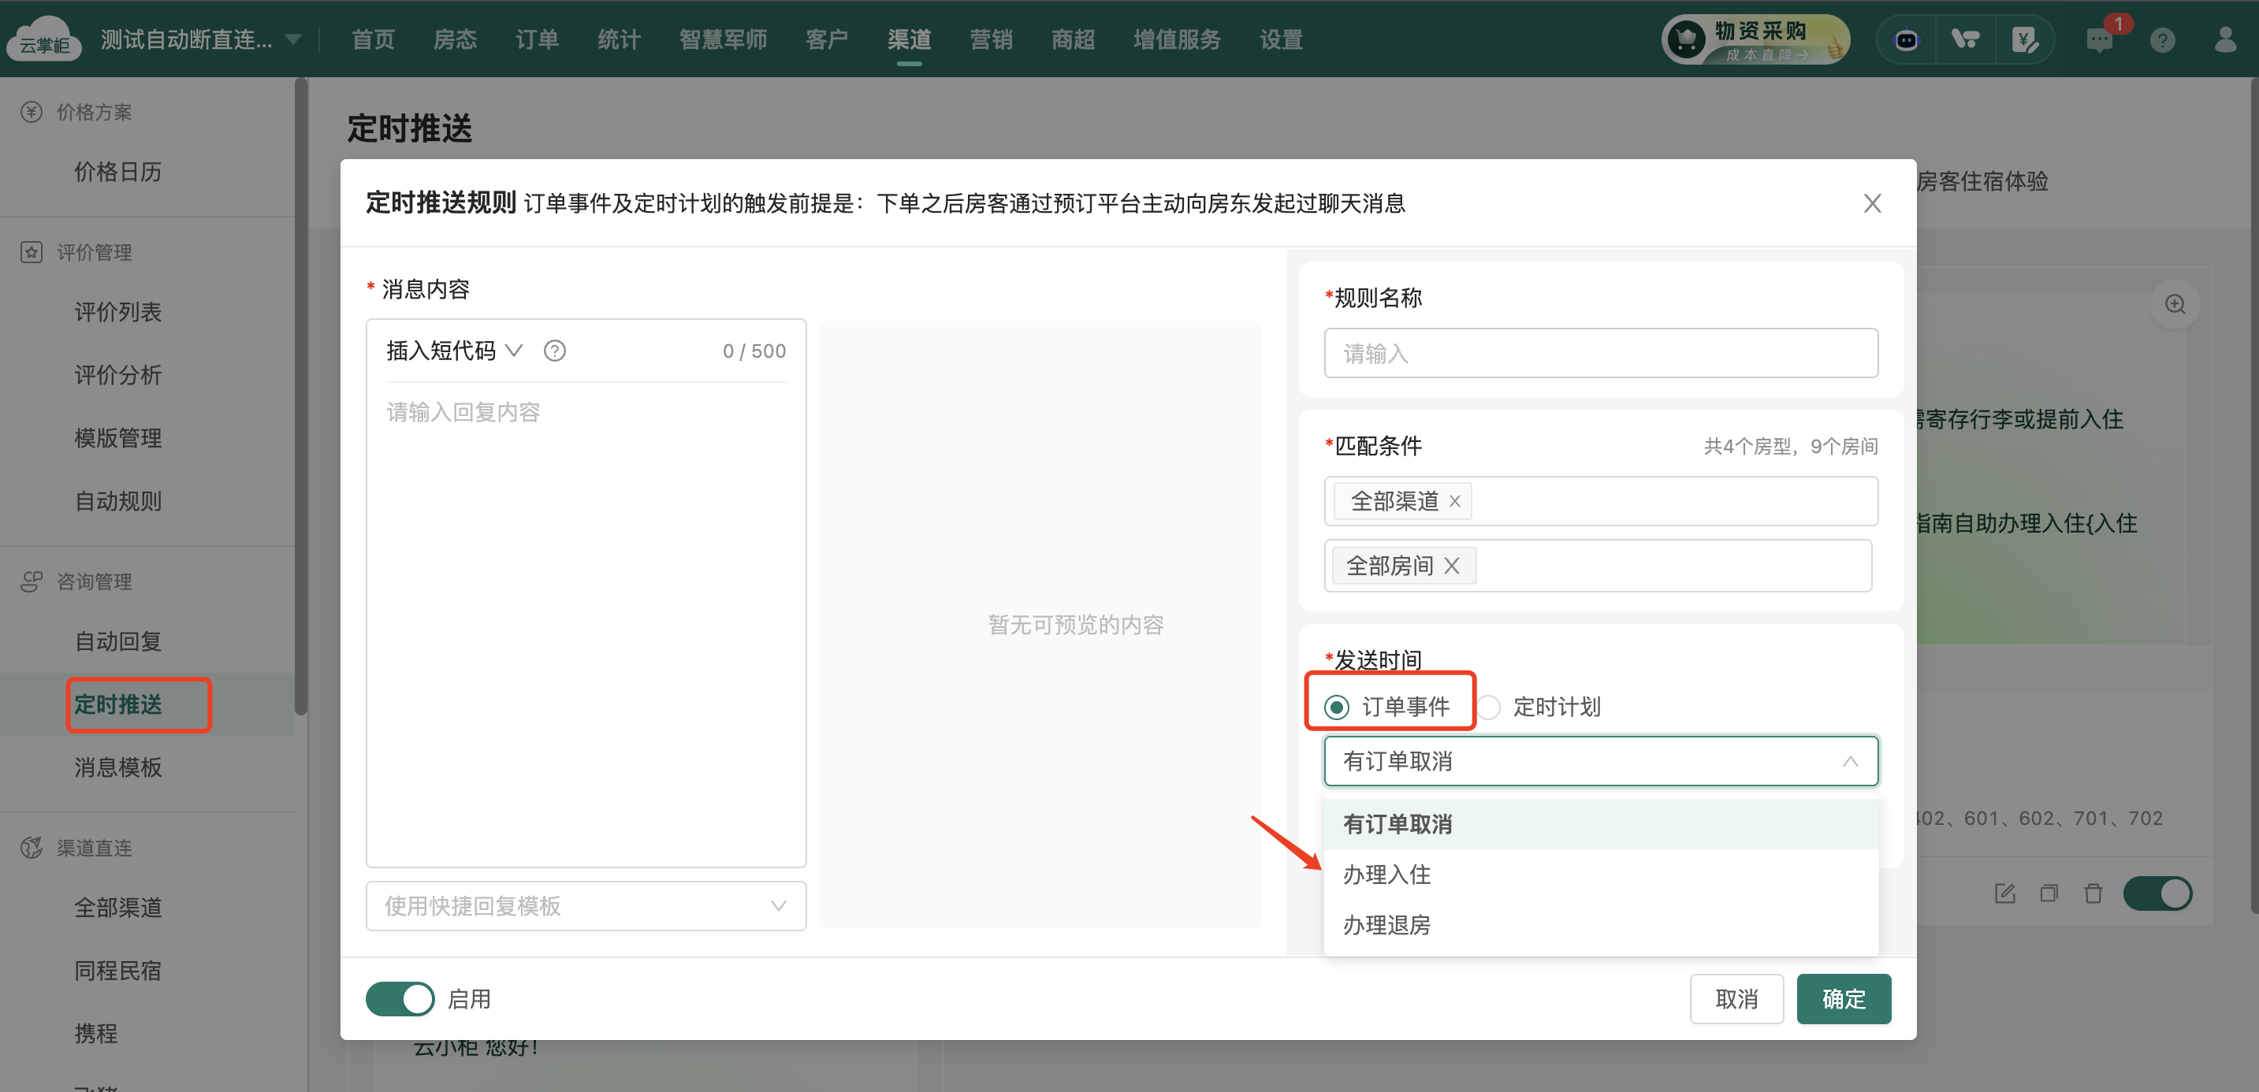The image size is (2259, 1092).
Task: Click the help question icon beside 插入短代码
Action: pos(554,351)
